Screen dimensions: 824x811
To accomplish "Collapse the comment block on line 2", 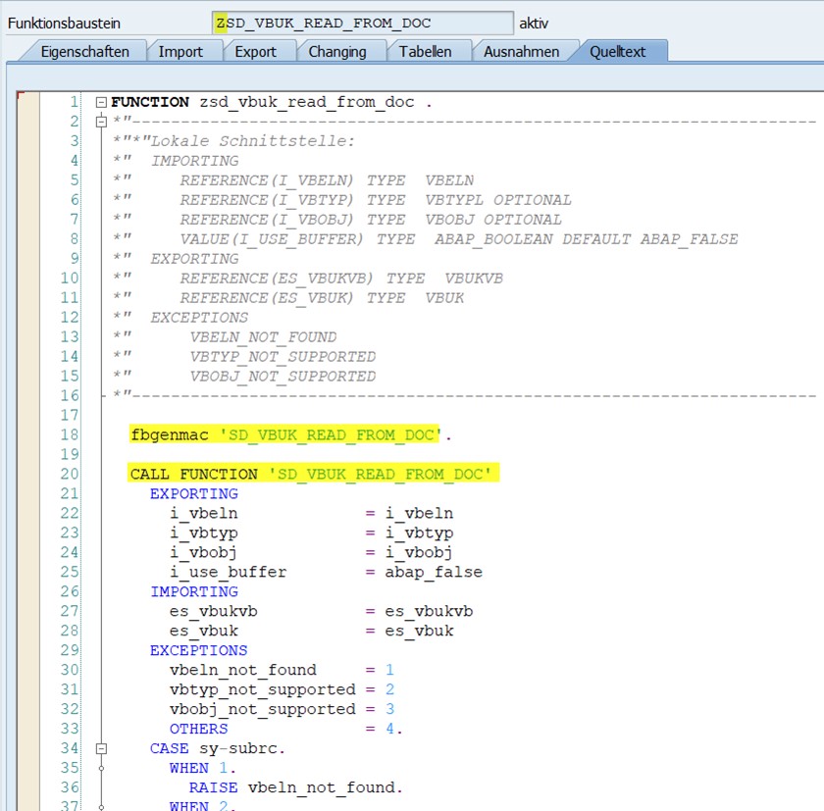I will pyautogui.click(x=101, y=122).
